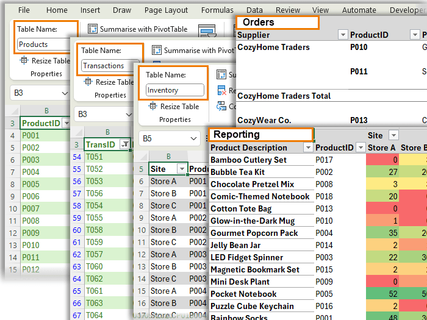Click Resize Table icon in Products window
Screen dimensions: 427x320
[24, 60]
